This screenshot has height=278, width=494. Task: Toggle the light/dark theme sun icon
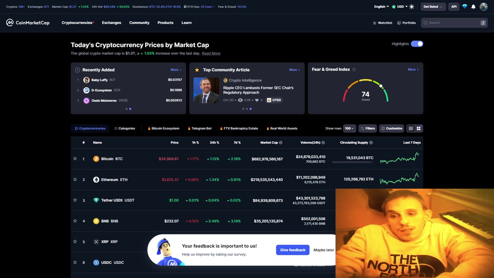click(x=411, y=7)
